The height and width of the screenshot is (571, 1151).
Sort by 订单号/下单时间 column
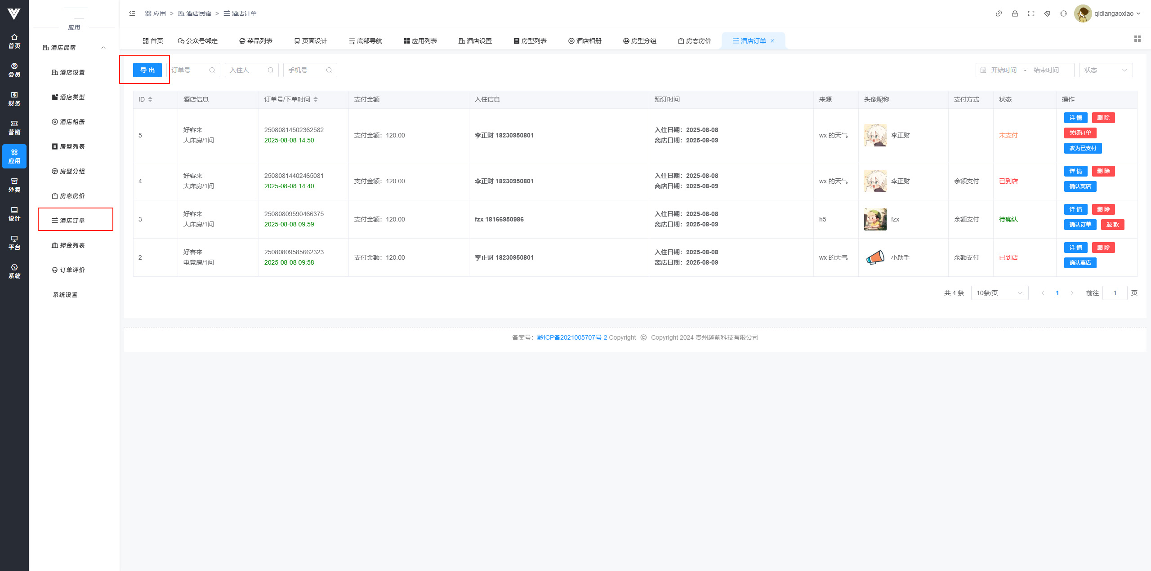point(316,99)
